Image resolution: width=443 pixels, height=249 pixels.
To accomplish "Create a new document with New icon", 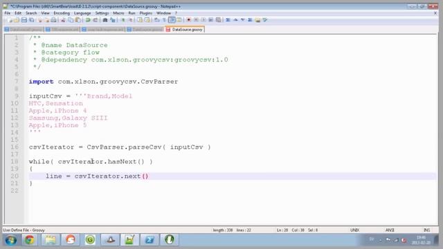I will coord(10,20).
